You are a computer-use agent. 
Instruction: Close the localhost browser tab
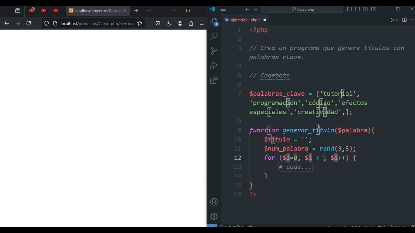(x=125, y=11)
